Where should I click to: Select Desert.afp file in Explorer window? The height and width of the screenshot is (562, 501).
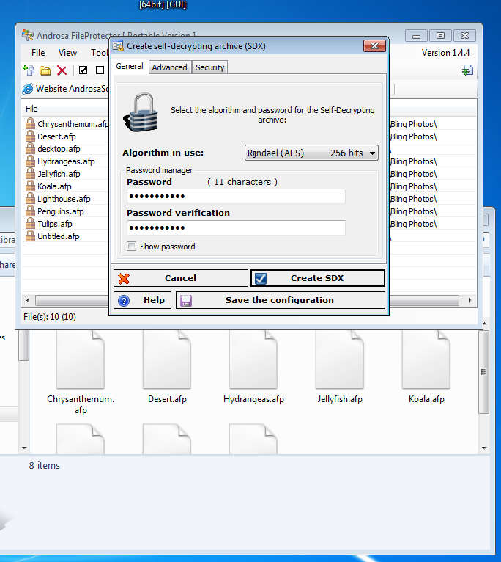point(167,368)
